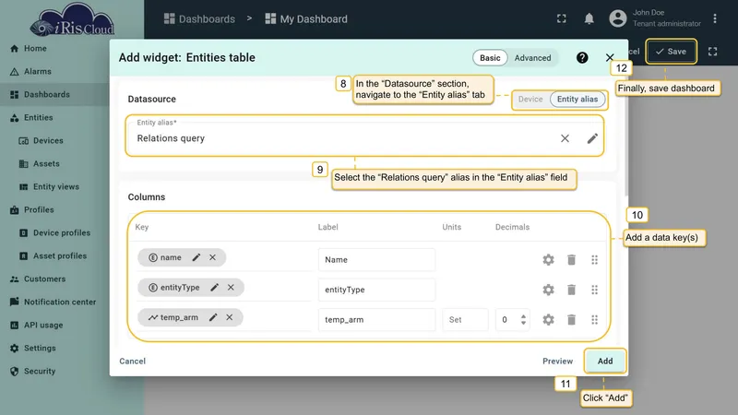Click My Dashboard breadcrumb
The width and height of the screenshot is (738, 415).
tap(306, 18)
